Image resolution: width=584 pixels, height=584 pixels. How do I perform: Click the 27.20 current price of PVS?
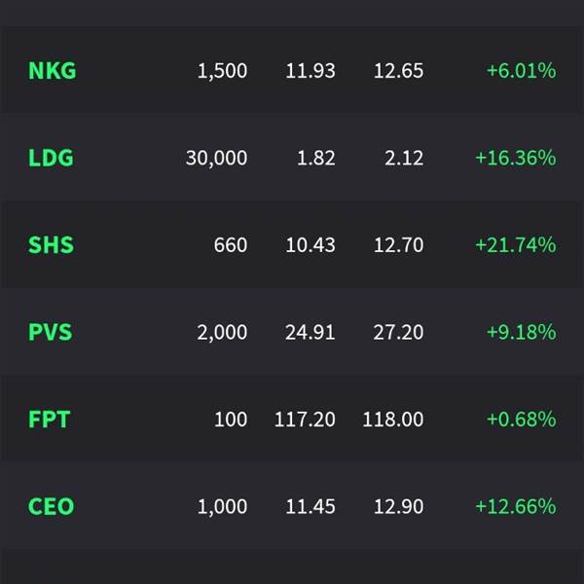tap(398, 332)
